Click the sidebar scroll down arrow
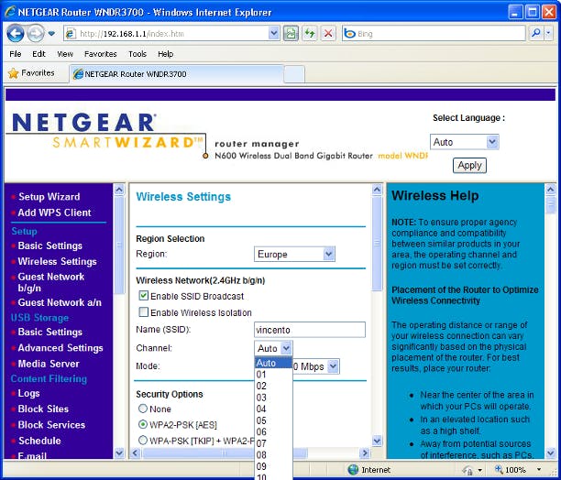Viewport: 561px width, 480px height. [x=119, y=453]
